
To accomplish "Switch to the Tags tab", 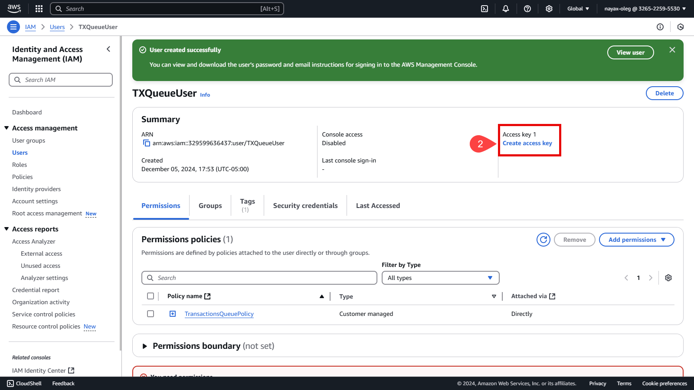I will [x=247, y=205].
